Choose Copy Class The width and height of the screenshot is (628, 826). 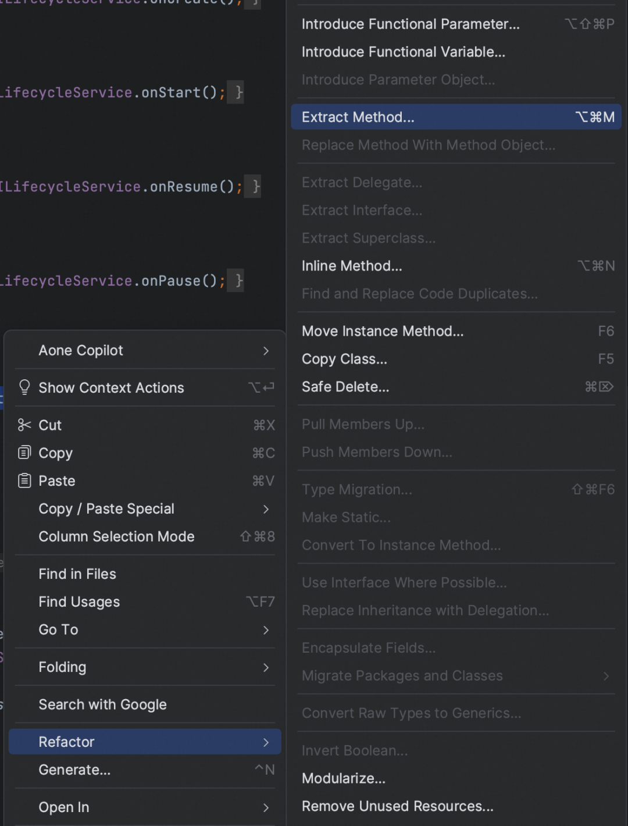(456, 359)
